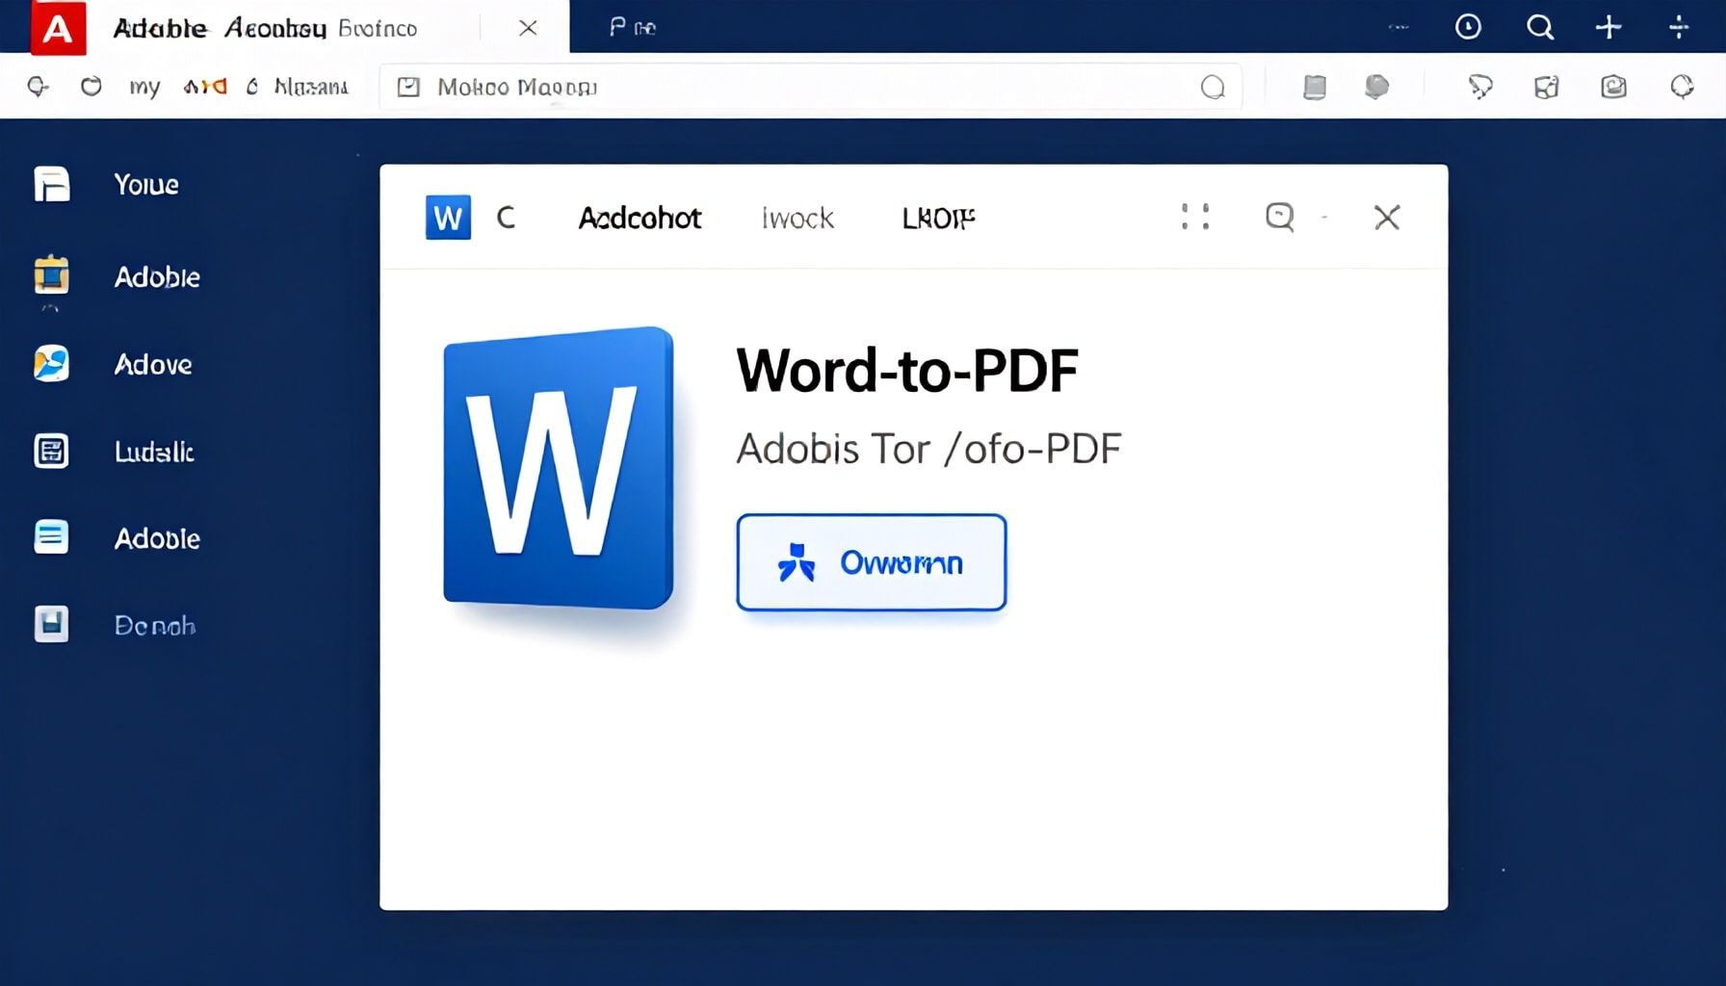The image size is (1726, 986).
Task: Click the red Adobe logo in the title bar
Action: [58, 27]
